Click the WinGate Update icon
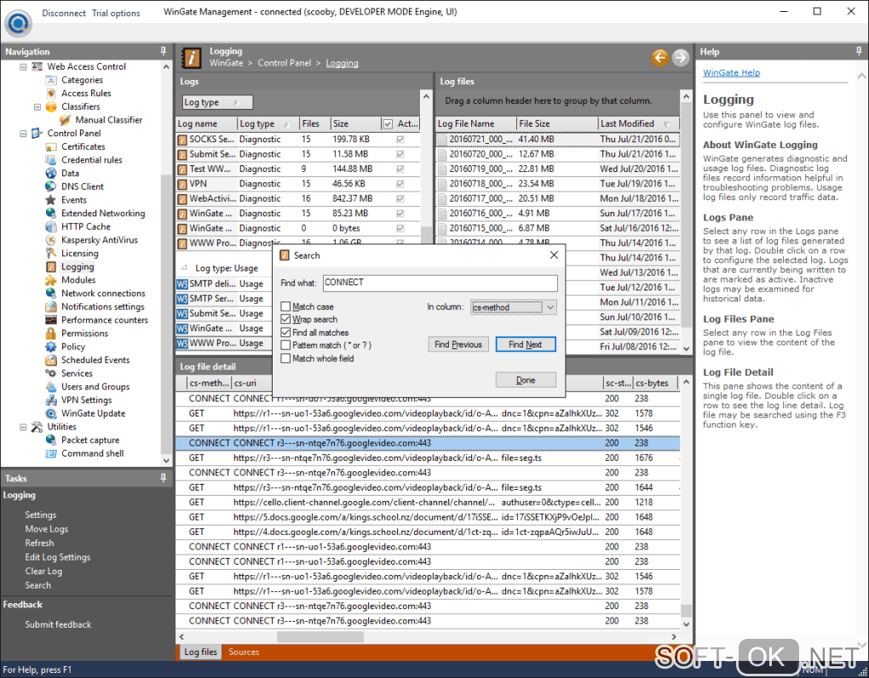 (x=51, y=413)
